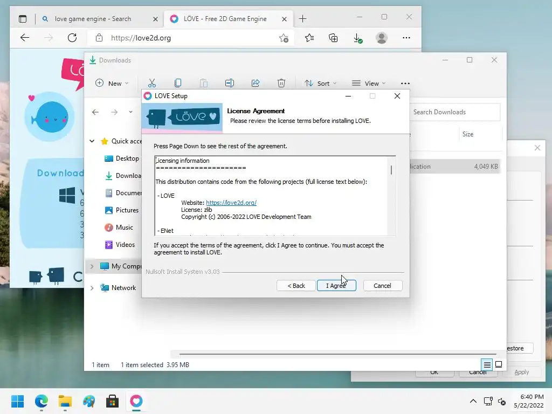Image resolution: width=552 pixels, height=414 pixels.
Task: Go back with the < Back button
Action: [296, 286]
